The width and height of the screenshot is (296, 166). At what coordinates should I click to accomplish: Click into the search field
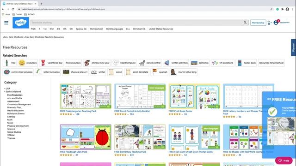tap(137, 23)
